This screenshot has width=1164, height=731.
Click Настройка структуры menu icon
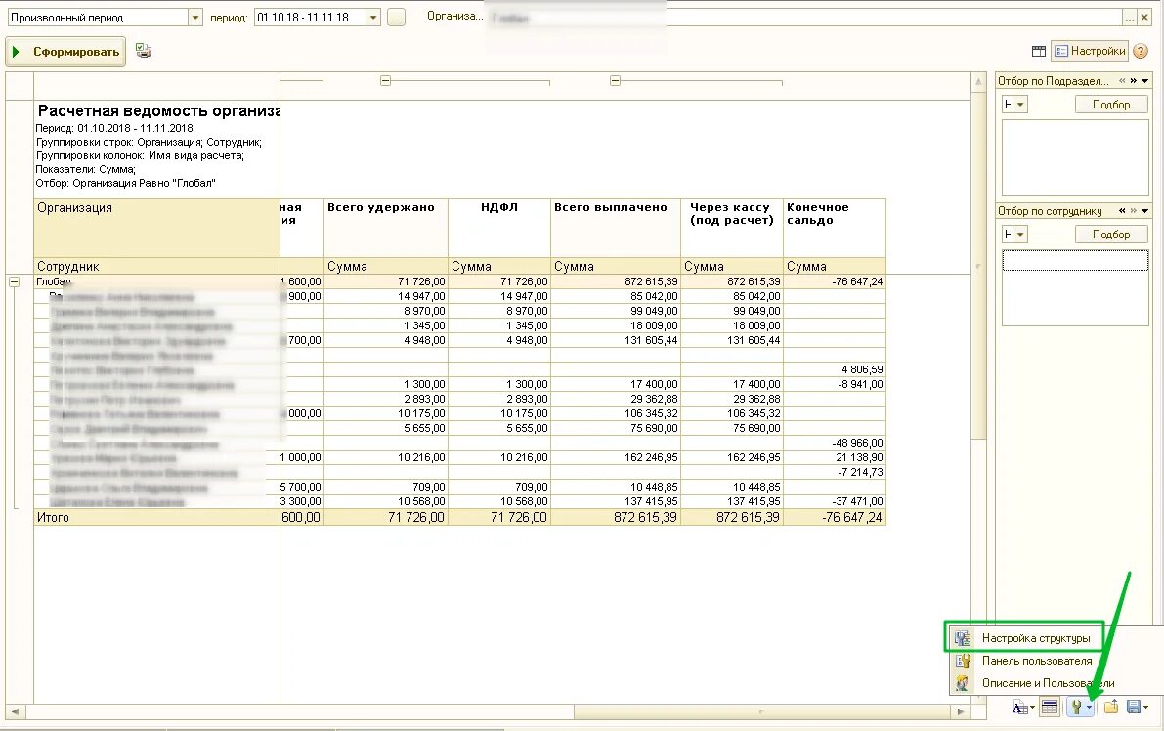pos(963,638)
